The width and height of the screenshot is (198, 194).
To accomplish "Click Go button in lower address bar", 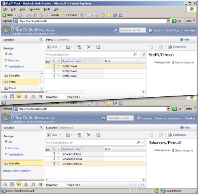I will click(177, 109).
